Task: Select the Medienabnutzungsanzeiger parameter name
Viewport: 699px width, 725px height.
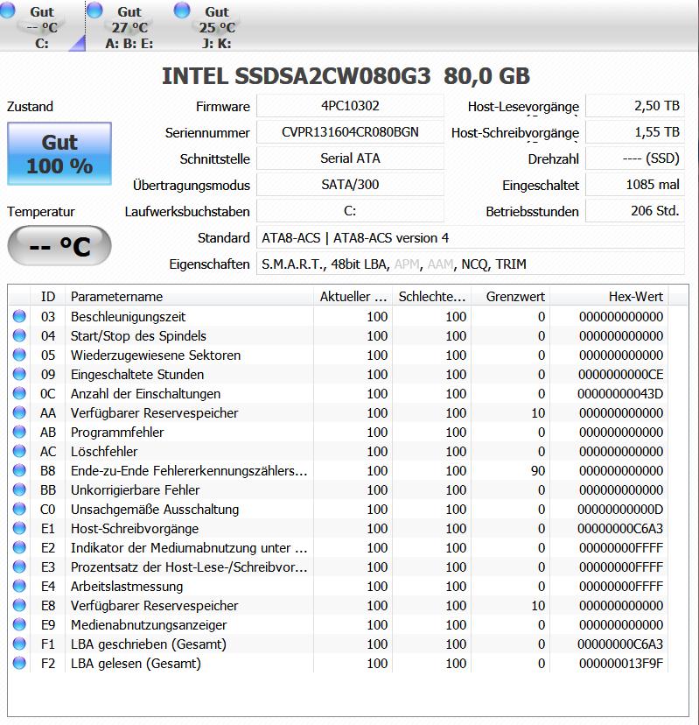Action: pyautogui.click(x=149, y=625)
